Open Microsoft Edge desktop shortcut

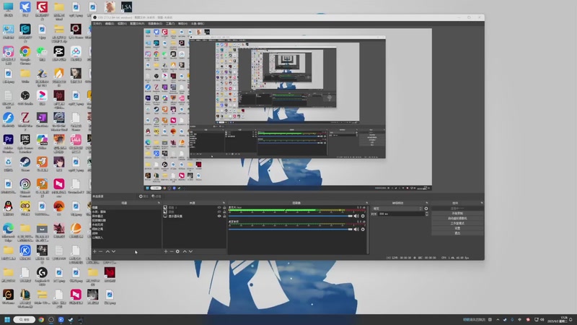tap(8, 231)
